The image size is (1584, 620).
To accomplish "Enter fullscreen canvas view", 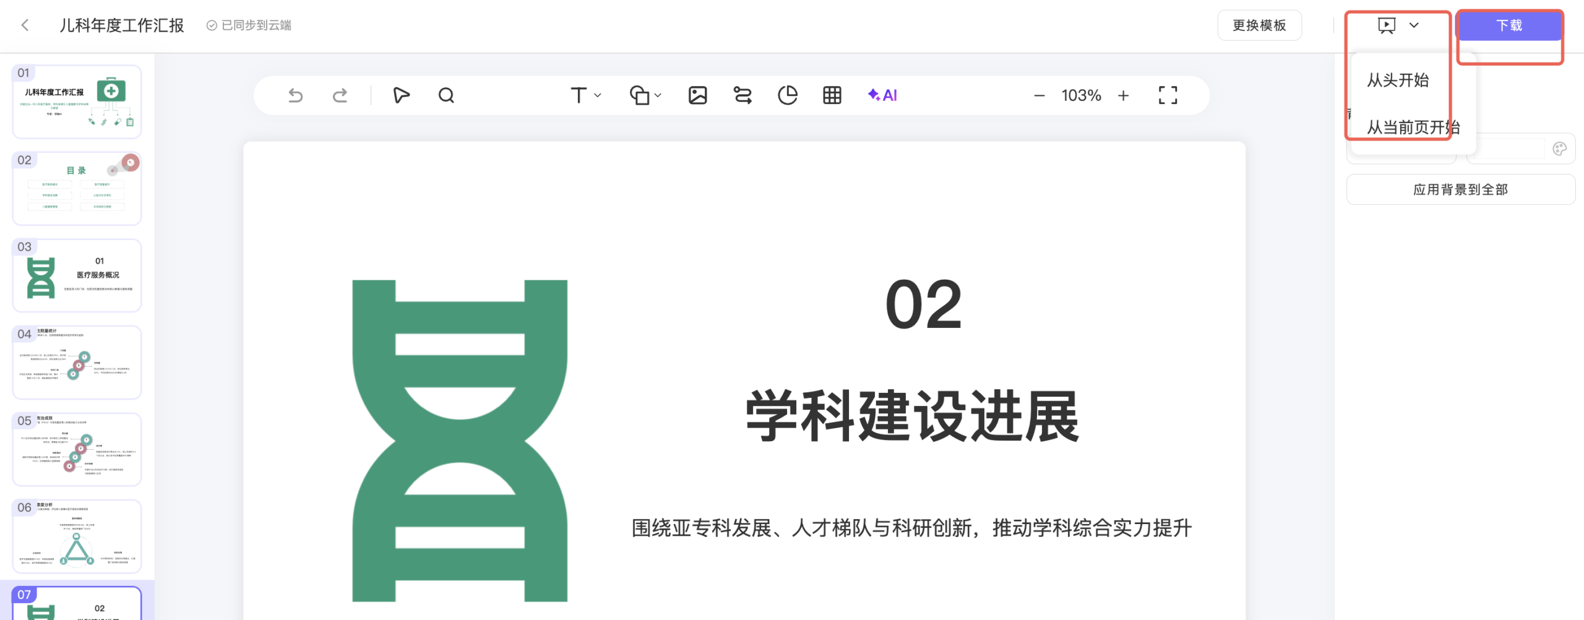I will 1168,95.
